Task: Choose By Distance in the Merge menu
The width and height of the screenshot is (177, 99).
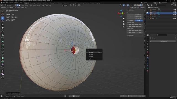Action: [x=94, y=59]
